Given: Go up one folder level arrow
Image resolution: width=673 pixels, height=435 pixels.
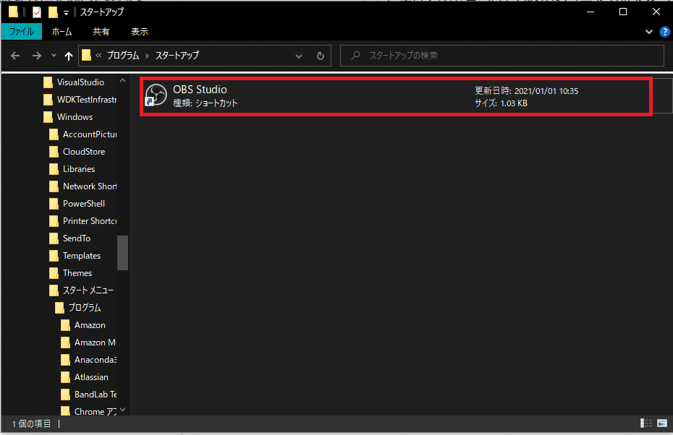Looking at the screenshot, I should 68,56.
